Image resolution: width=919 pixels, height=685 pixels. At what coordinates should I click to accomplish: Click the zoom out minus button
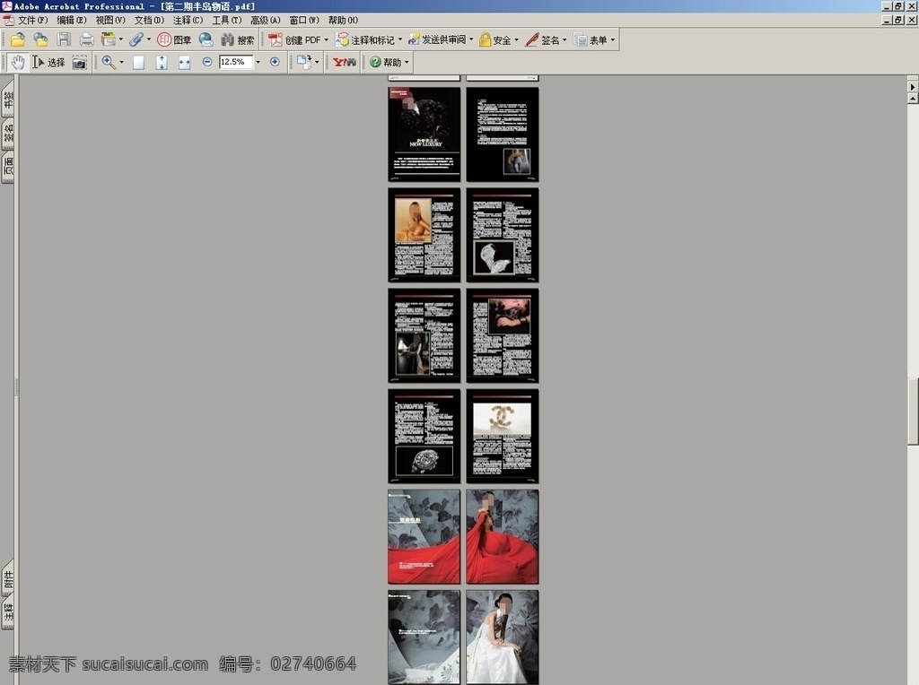pyautogui.click(x=207, y=62)
